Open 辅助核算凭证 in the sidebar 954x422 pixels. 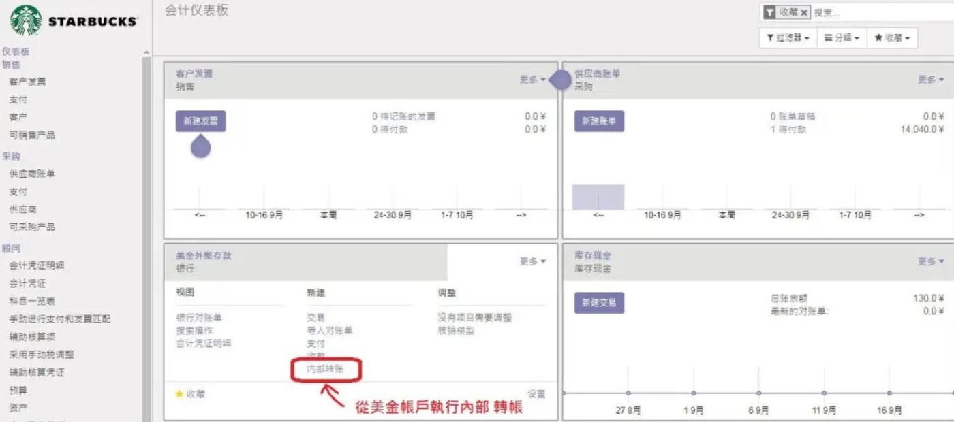37,372
